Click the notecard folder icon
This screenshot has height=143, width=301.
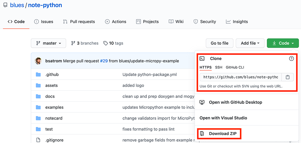coord(38,118)
